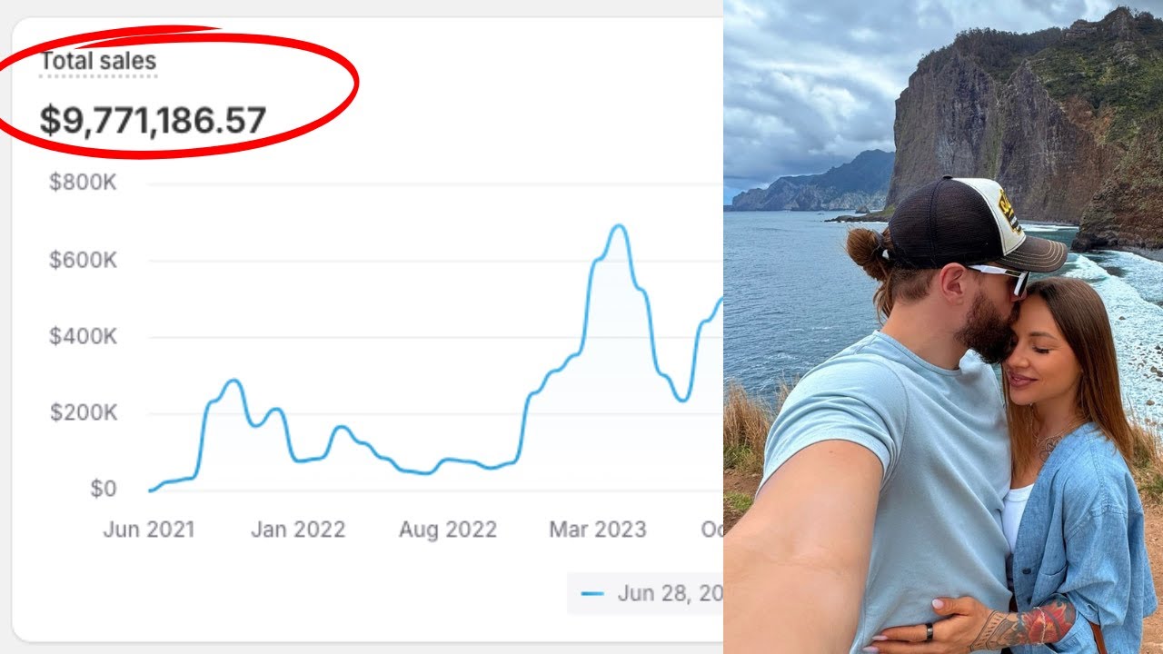The image size is (1163, 654).
Task: Click the $800K y-axis label
Action: tap(84, 183)
